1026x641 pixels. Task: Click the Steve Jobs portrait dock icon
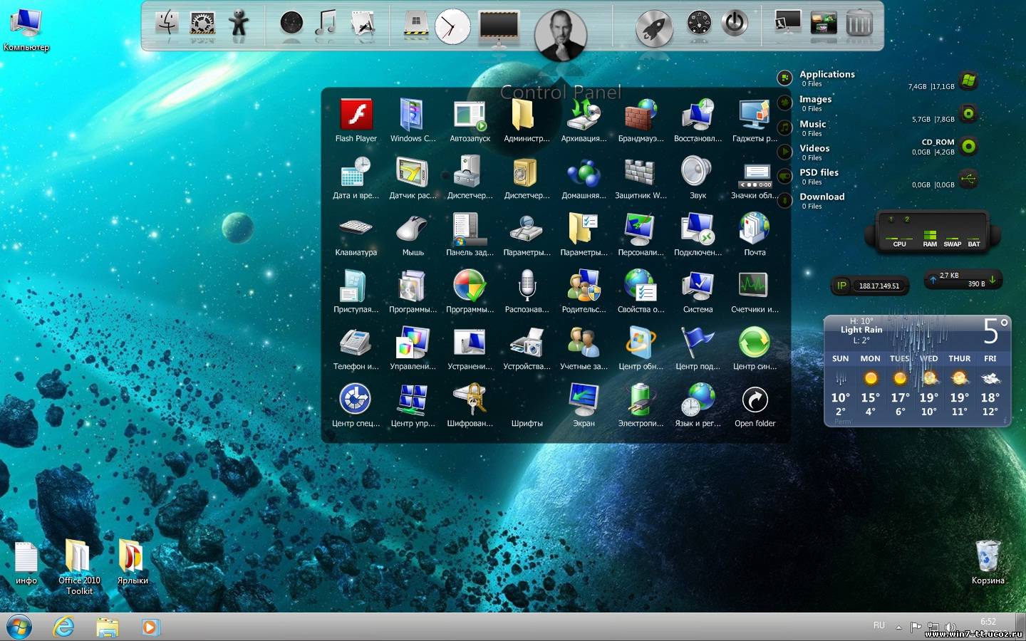click(x=561, y=34)
